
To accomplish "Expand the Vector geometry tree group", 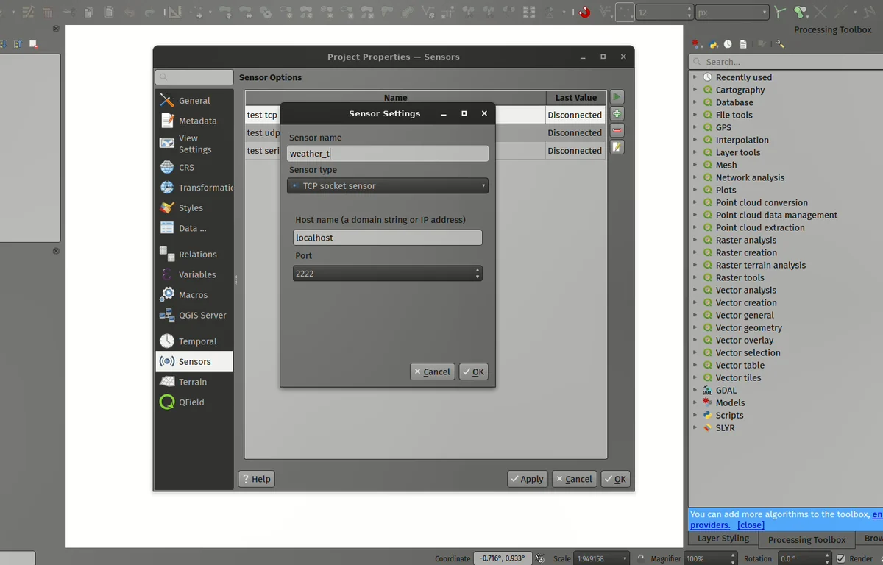I will coord(695,327).
